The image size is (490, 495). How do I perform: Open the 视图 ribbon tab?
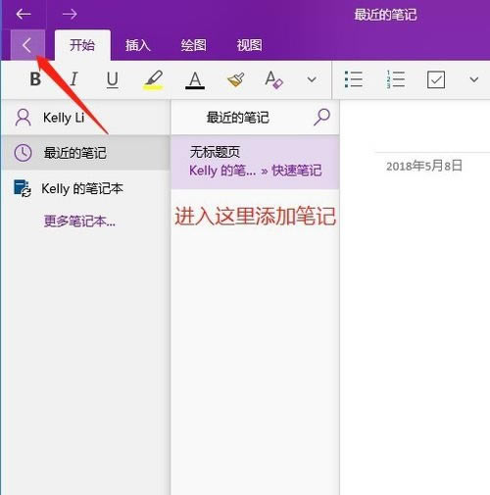249,45
